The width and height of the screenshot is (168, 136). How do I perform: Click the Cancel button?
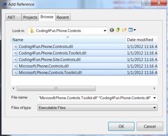click(150, 126)
